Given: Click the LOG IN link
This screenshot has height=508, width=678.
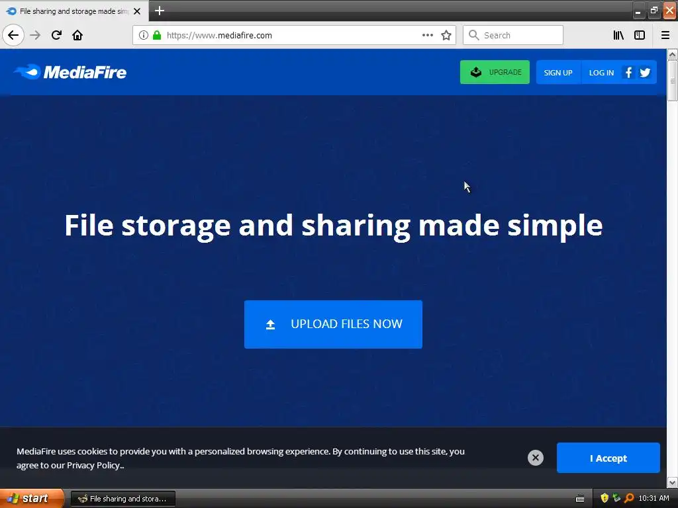Looking at the screenshot, I should (601, 73).
